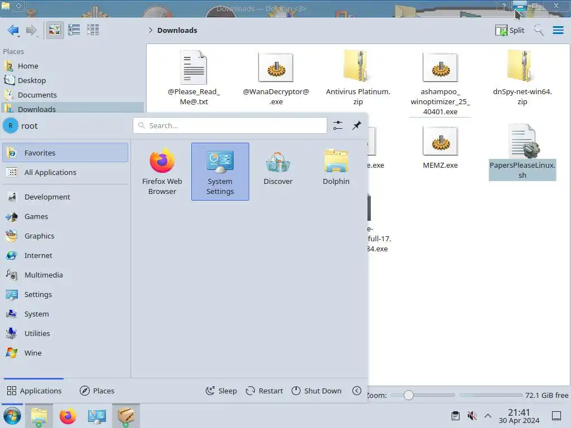Select the All Applications category

tap(65, 172)
